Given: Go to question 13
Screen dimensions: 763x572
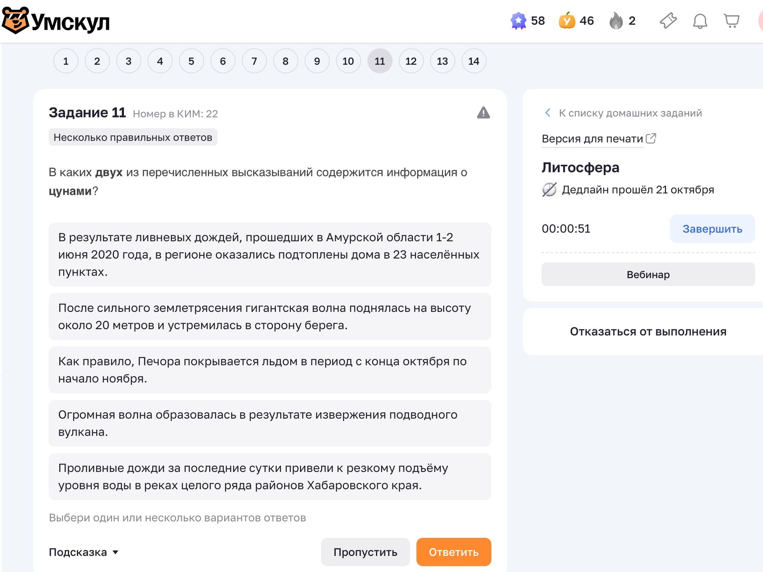Looking at the screenshot, I should [x=443, y=61].
